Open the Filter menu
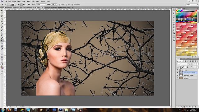The width and height of the screenshot is (199, 112). click(x=33, y=1)
